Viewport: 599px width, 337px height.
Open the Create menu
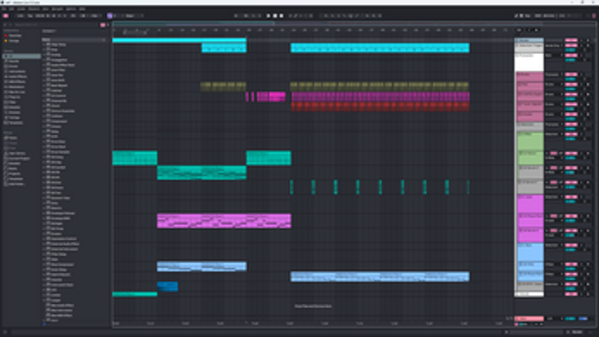[21, 9]
